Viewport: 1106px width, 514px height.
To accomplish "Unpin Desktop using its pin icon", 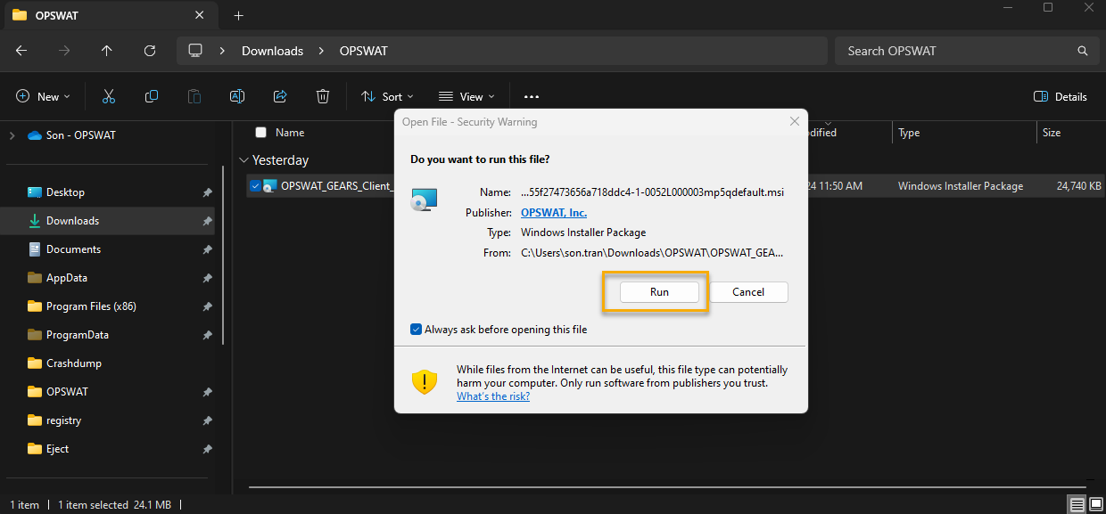I will [207, 192].
